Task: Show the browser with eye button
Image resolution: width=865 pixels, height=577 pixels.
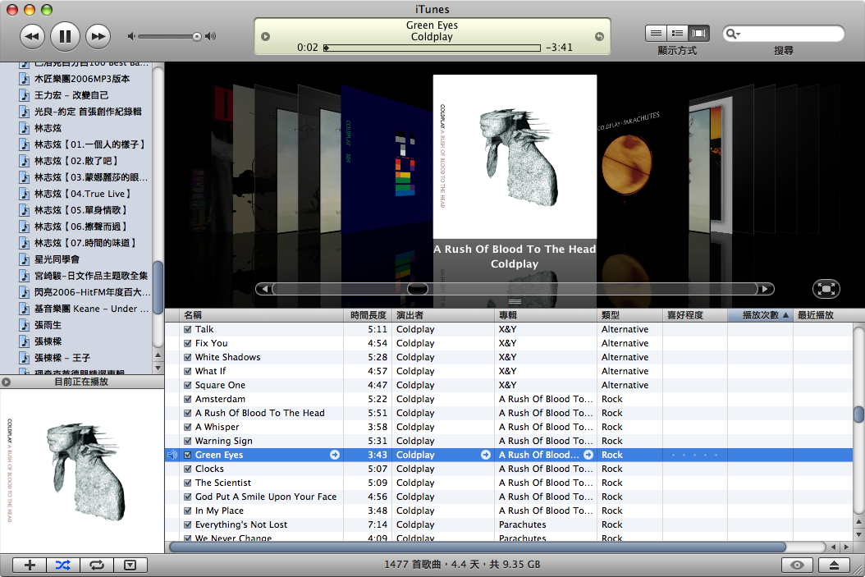Action: [797, 565]
